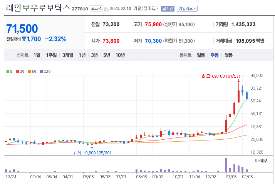Click the 실시간 button
The image size is (275, 184).
point(168,8)
